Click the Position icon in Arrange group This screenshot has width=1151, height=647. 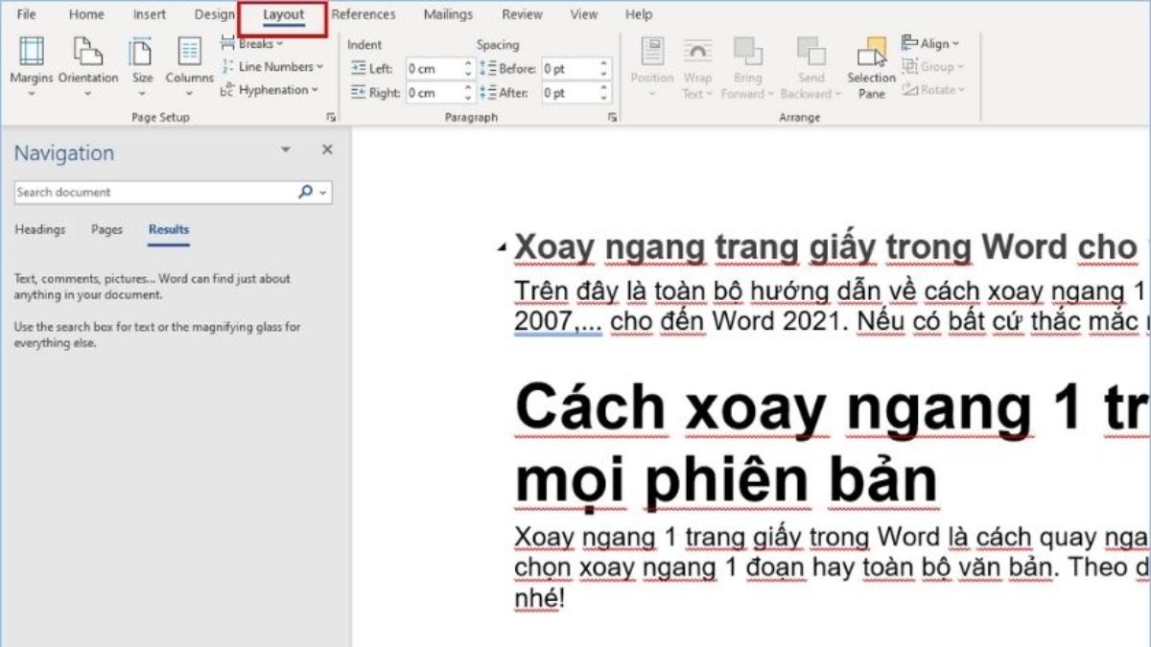coord(653,65)
